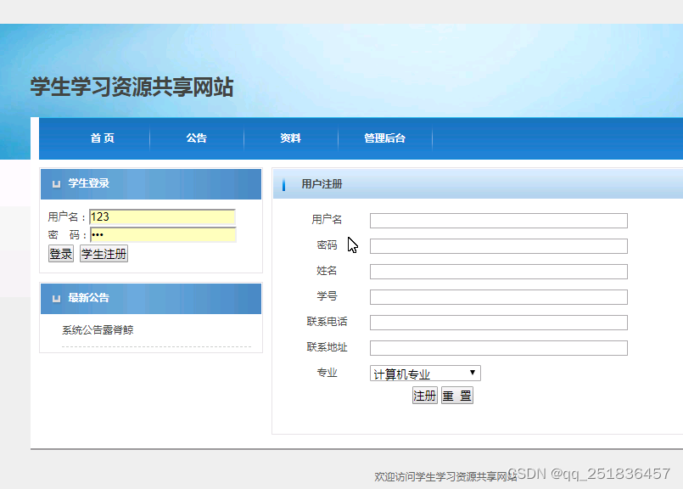
Task: Click the 专业 form label
Action: click(x=328, y=373)
